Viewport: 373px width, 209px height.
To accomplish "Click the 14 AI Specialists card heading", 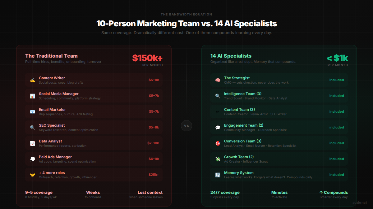I will click(x=231, y=56).
